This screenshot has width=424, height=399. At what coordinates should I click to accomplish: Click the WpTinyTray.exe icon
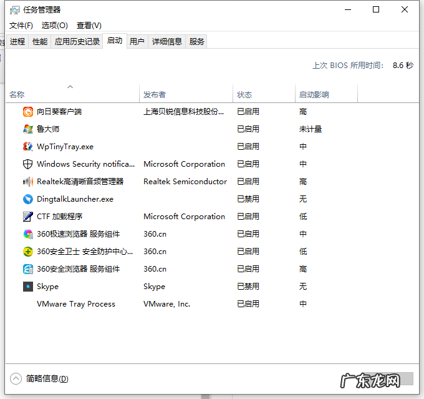tap(28, 147)
